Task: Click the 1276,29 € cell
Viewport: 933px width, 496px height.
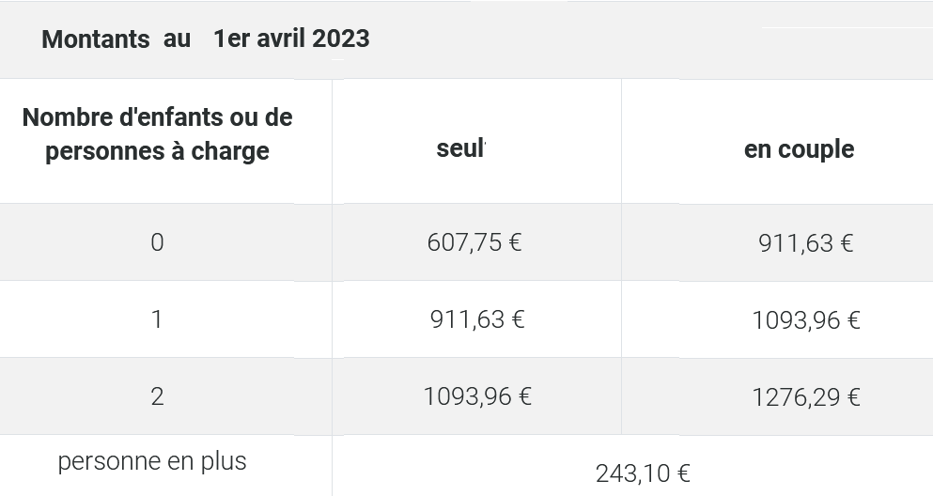Action: click(x=806, y=397)
